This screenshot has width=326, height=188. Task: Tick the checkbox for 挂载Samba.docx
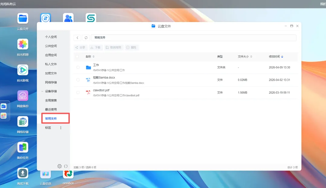click(78, 80)
